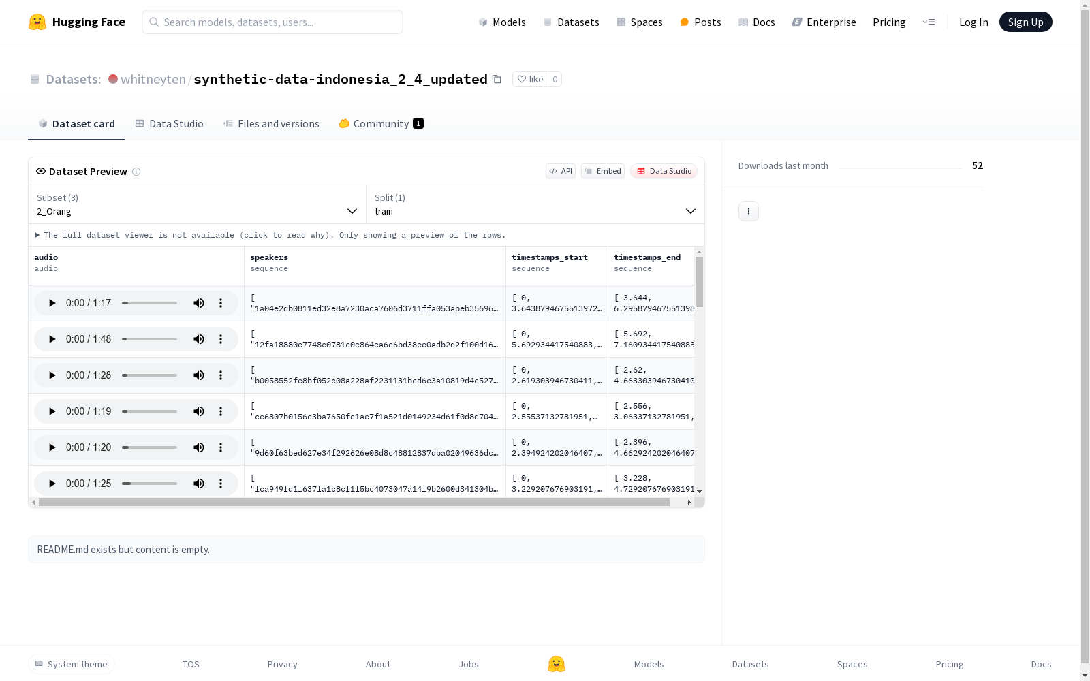This screenshot has height=681, width=1090.
Task: Open Enterprise in the top navigation
Action: tap(824, 22)
